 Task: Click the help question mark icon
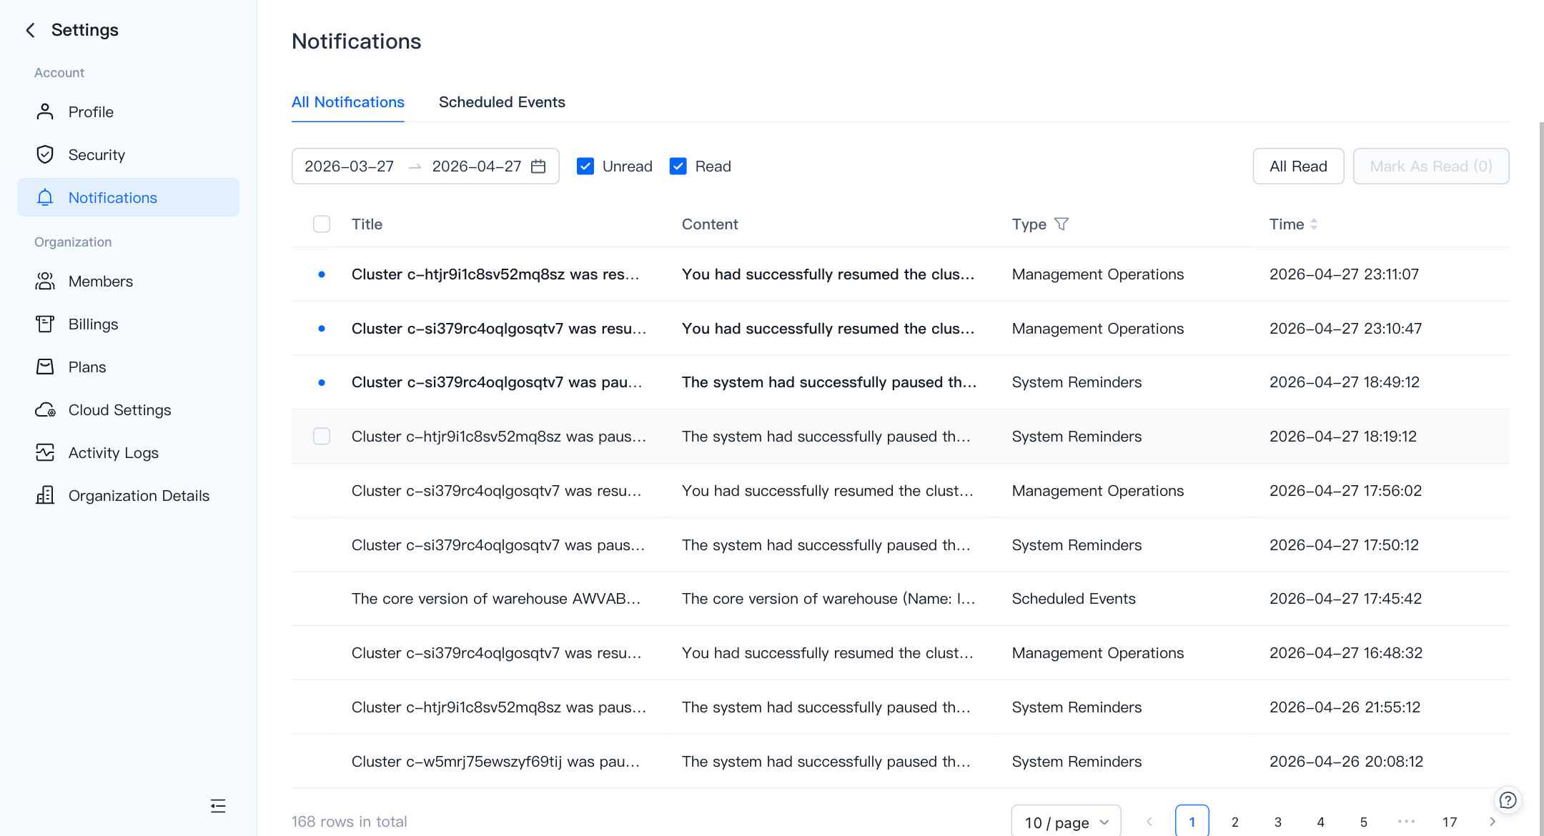(x=1508, y=800)
